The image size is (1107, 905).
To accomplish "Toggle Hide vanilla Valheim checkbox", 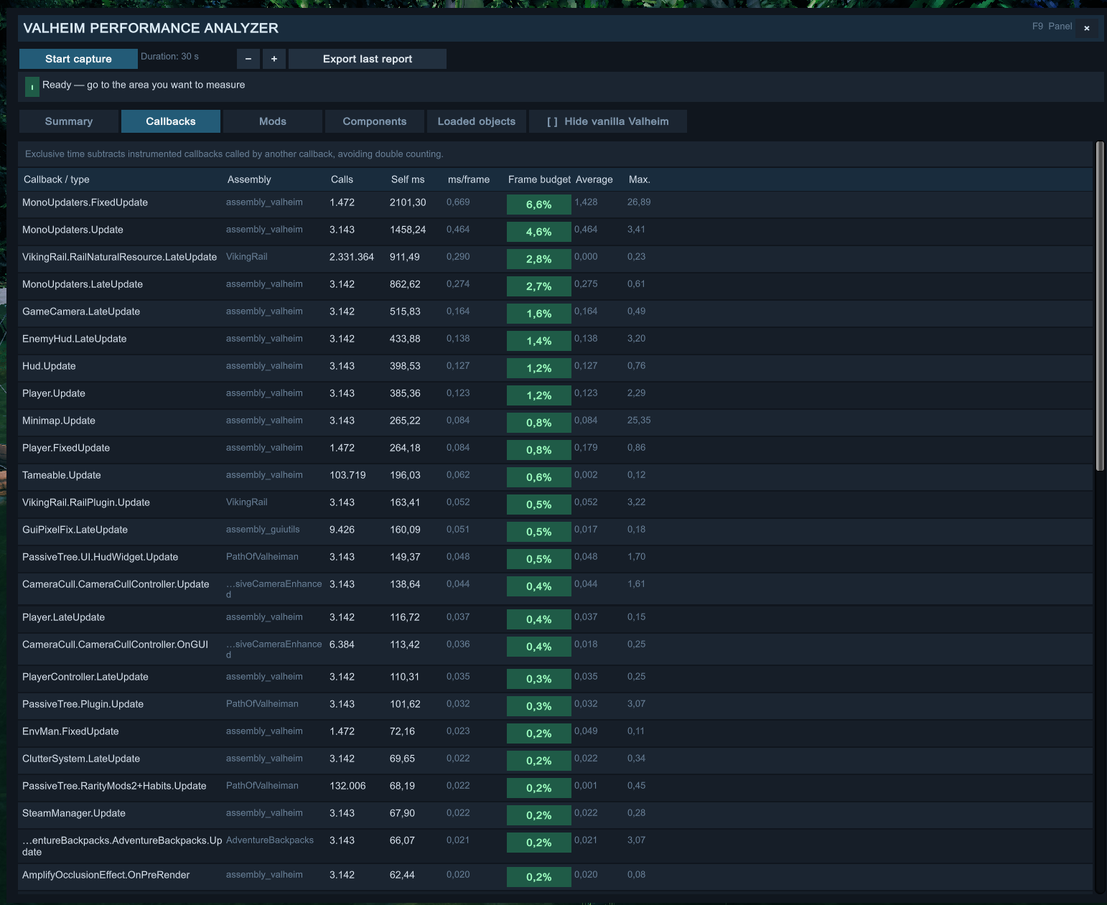I will pos(608,121).
